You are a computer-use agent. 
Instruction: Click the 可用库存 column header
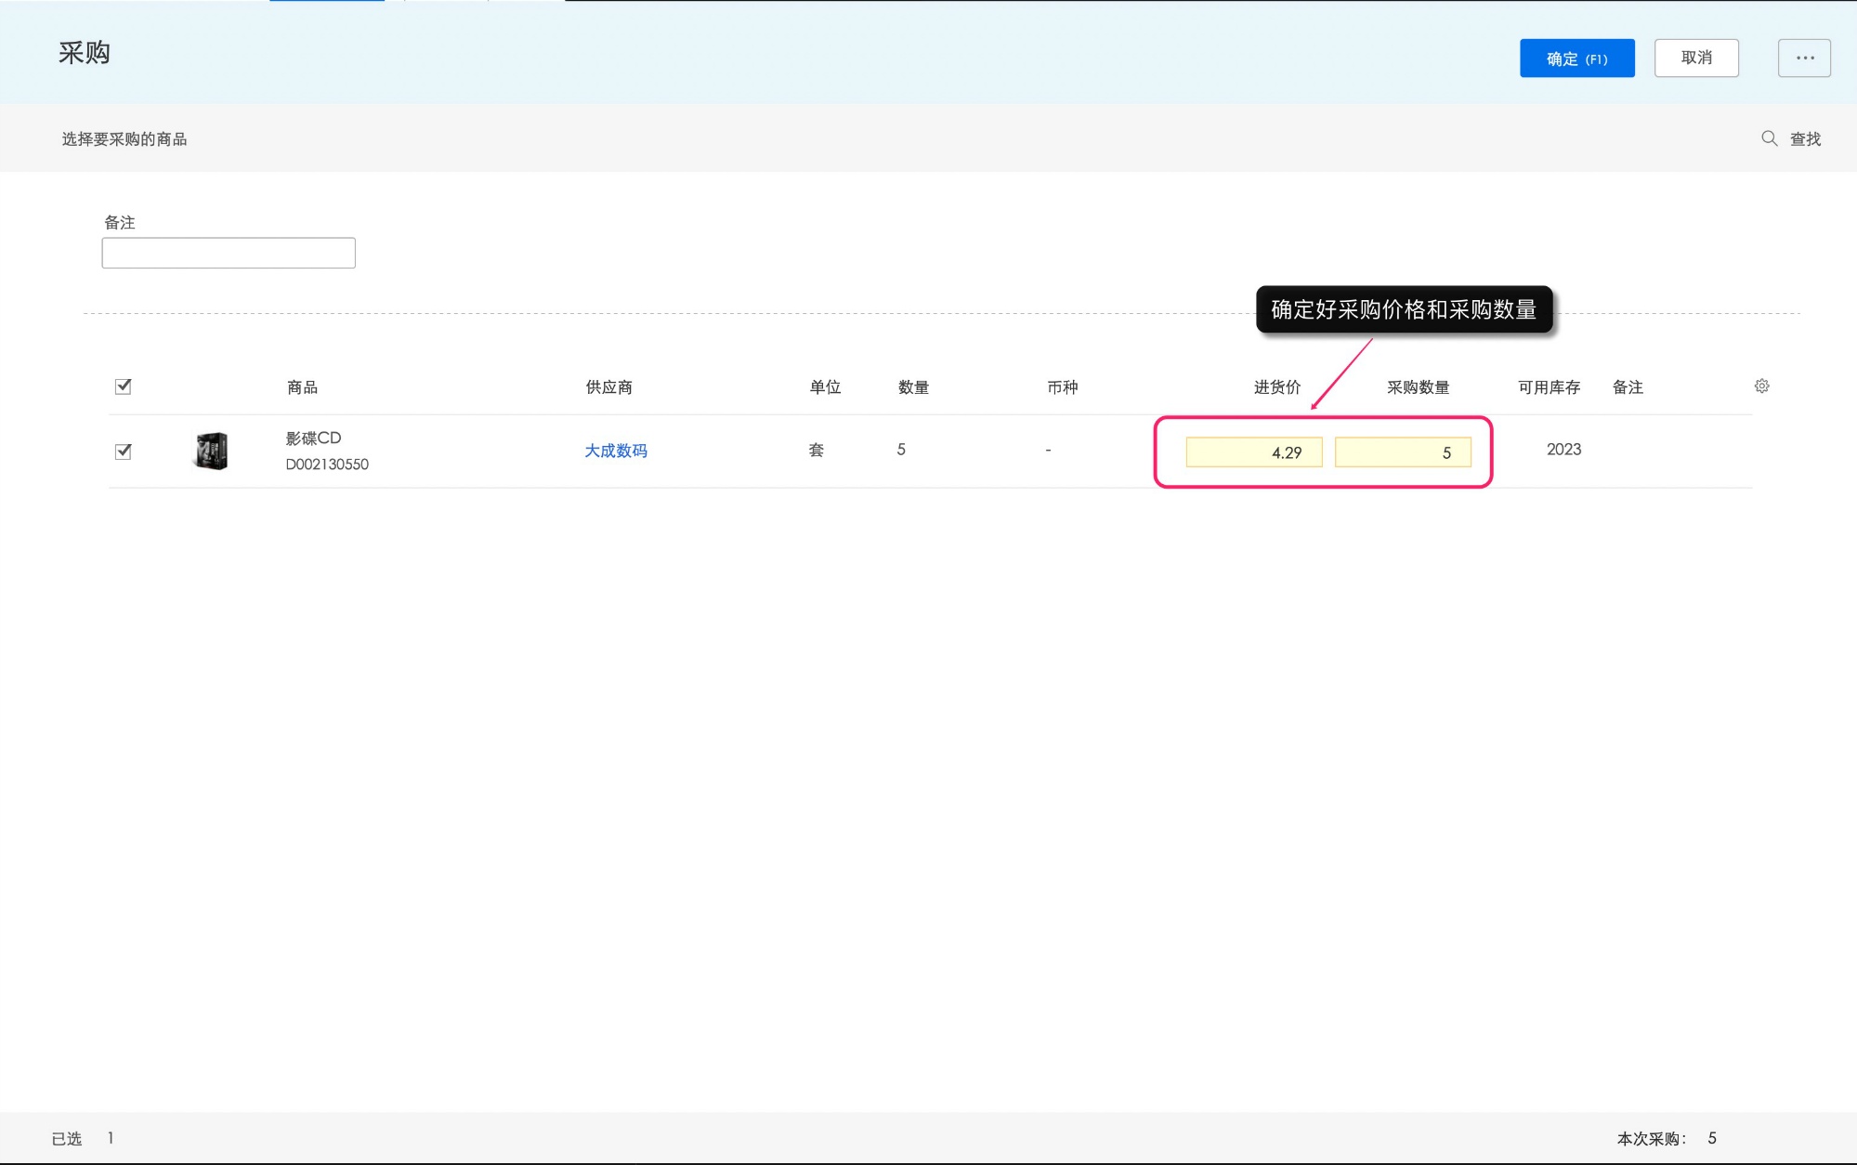pyautogui.click(x=1549, y=387)
